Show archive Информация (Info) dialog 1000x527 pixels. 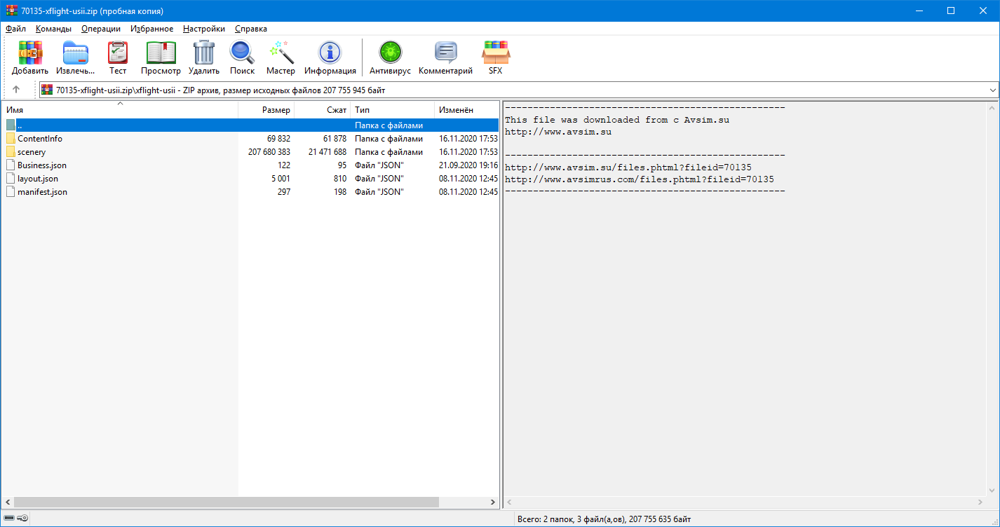[x=330, y=57]
